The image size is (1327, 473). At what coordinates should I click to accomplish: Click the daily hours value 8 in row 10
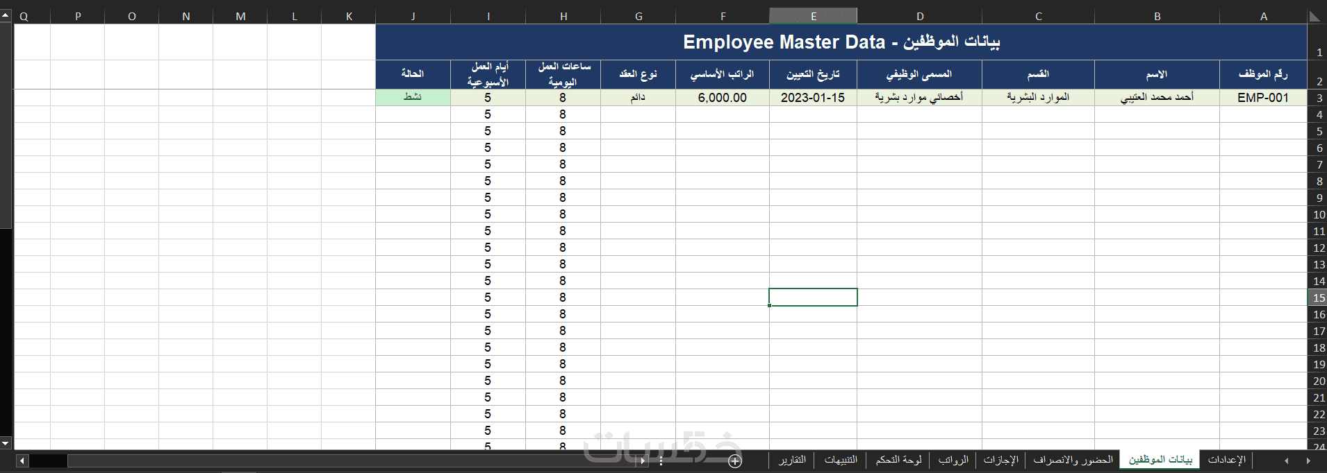(x=563, y=214)
